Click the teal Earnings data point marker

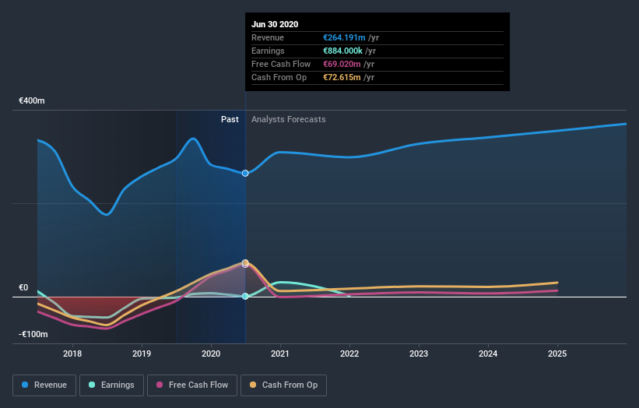245,297
